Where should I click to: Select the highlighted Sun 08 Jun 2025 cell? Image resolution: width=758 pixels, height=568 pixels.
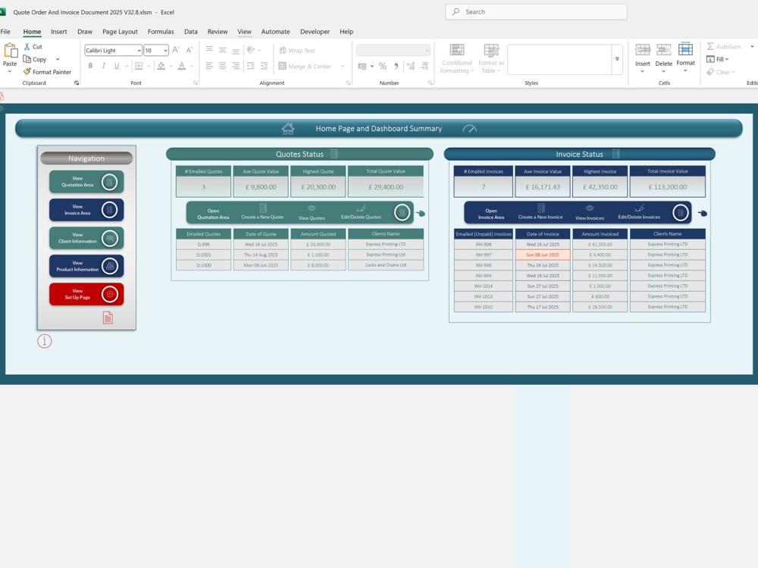pyautogui.click(x=543, y=254)
